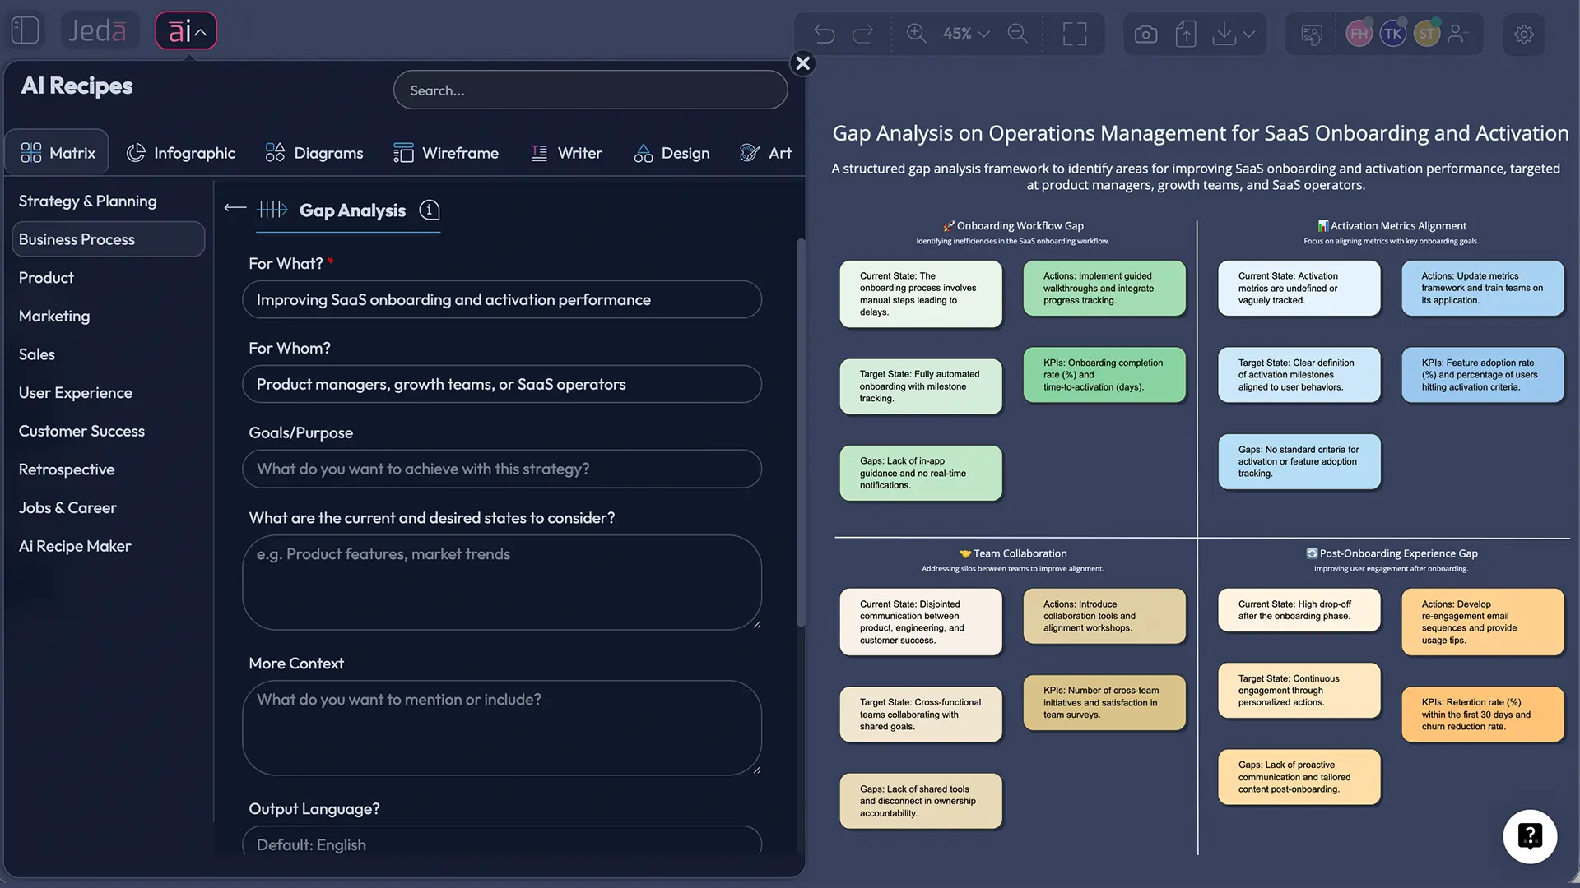Select the Customer Success category
This screenshot has width=1580, height=888.
(x=81, y=431)
